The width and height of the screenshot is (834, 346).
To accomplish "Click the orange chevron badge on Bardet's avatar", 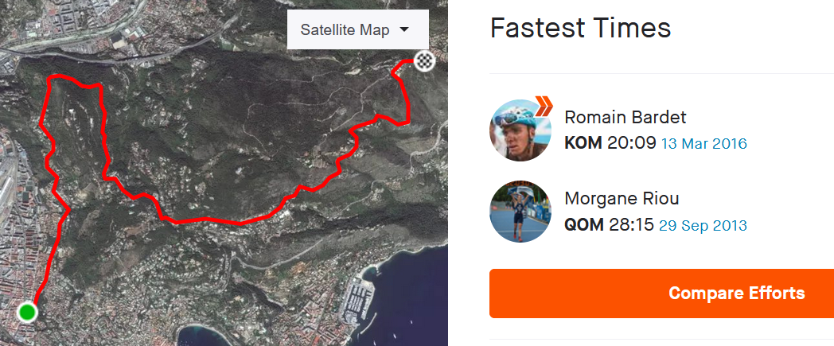I will coord(544,106).
